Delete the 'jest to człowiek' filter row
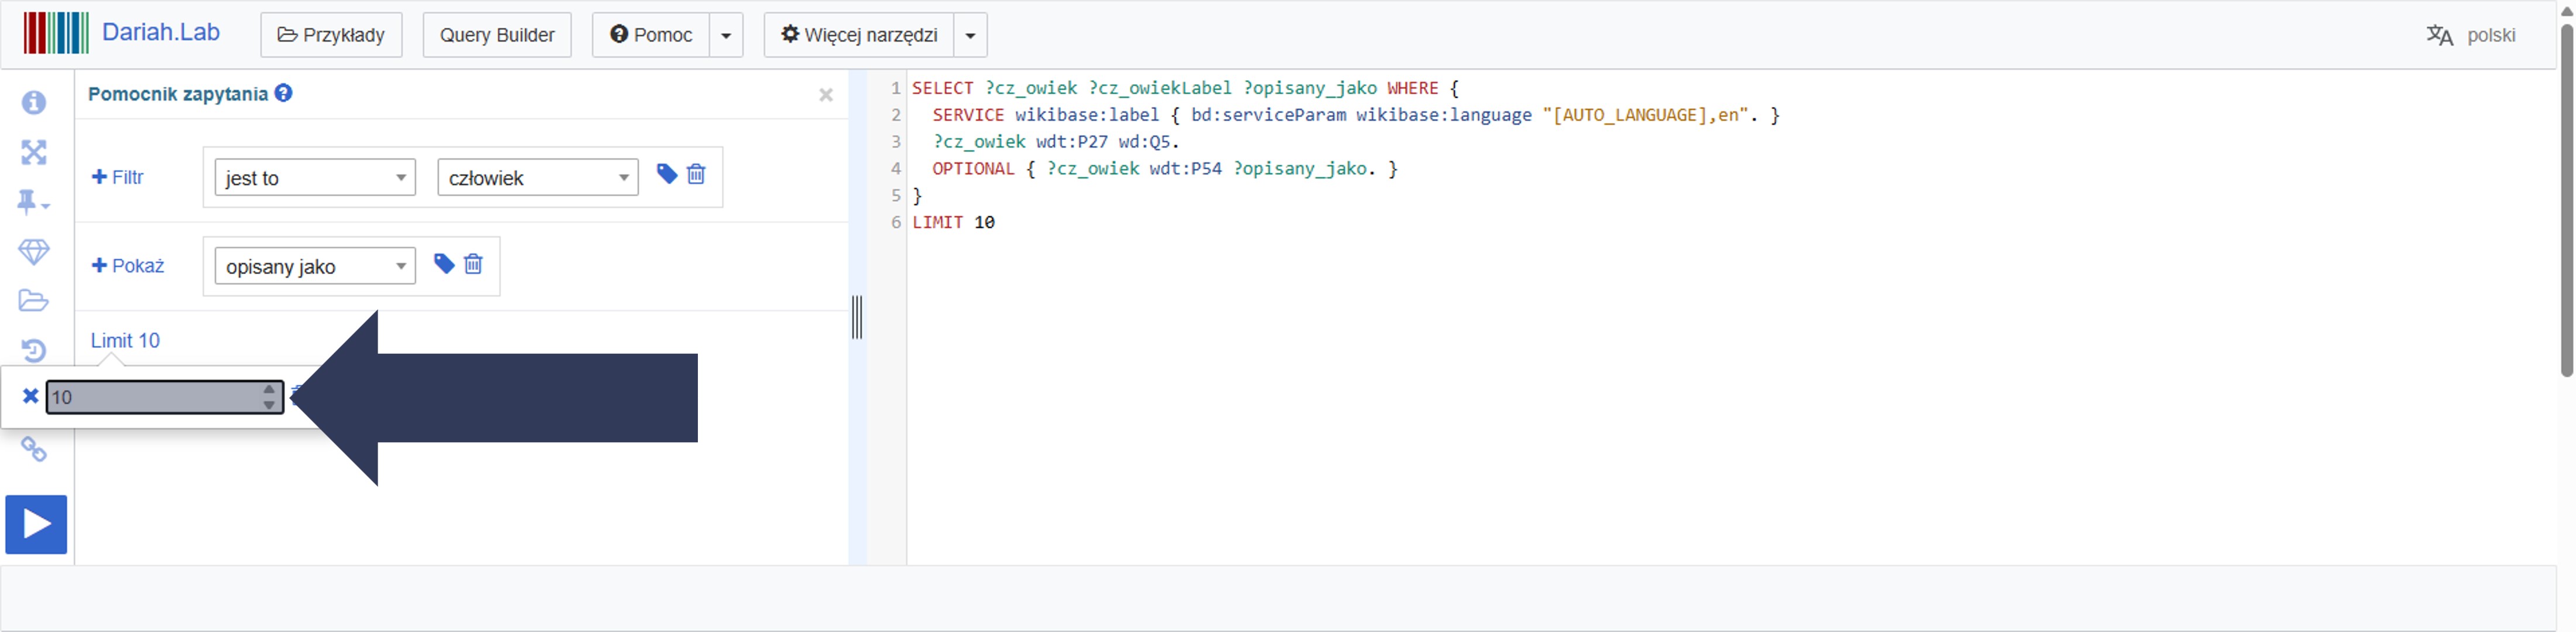2576x632 pixels. [x=696, y=175]
